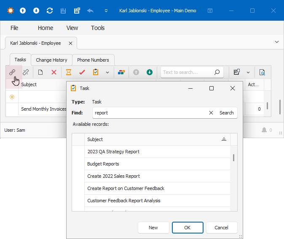Click Search button in Task dialog
The height and width of the screenshot is (239, 284).
(x=226, y=113)
